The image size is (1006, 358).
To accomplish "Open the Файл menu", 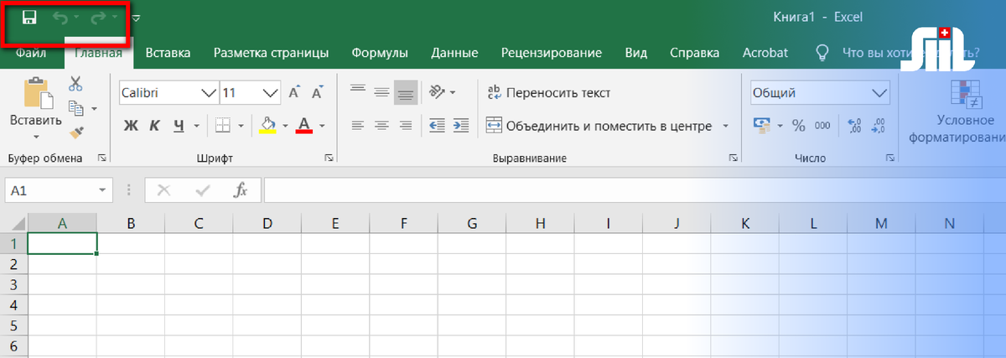I will [x=30, y=53].
